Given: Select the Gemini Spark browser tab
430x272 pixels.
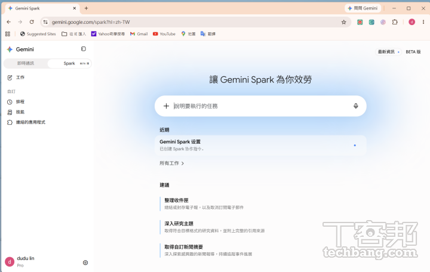Looking at the screenshot, I should pos(41,8).
